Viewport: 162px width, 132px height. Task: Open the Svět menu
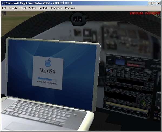(23, 8)
